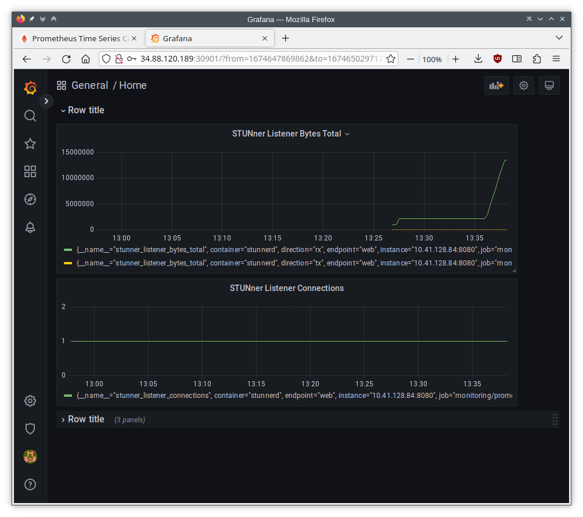
Task: Reload the current page
Action: (x=66, y=59)
